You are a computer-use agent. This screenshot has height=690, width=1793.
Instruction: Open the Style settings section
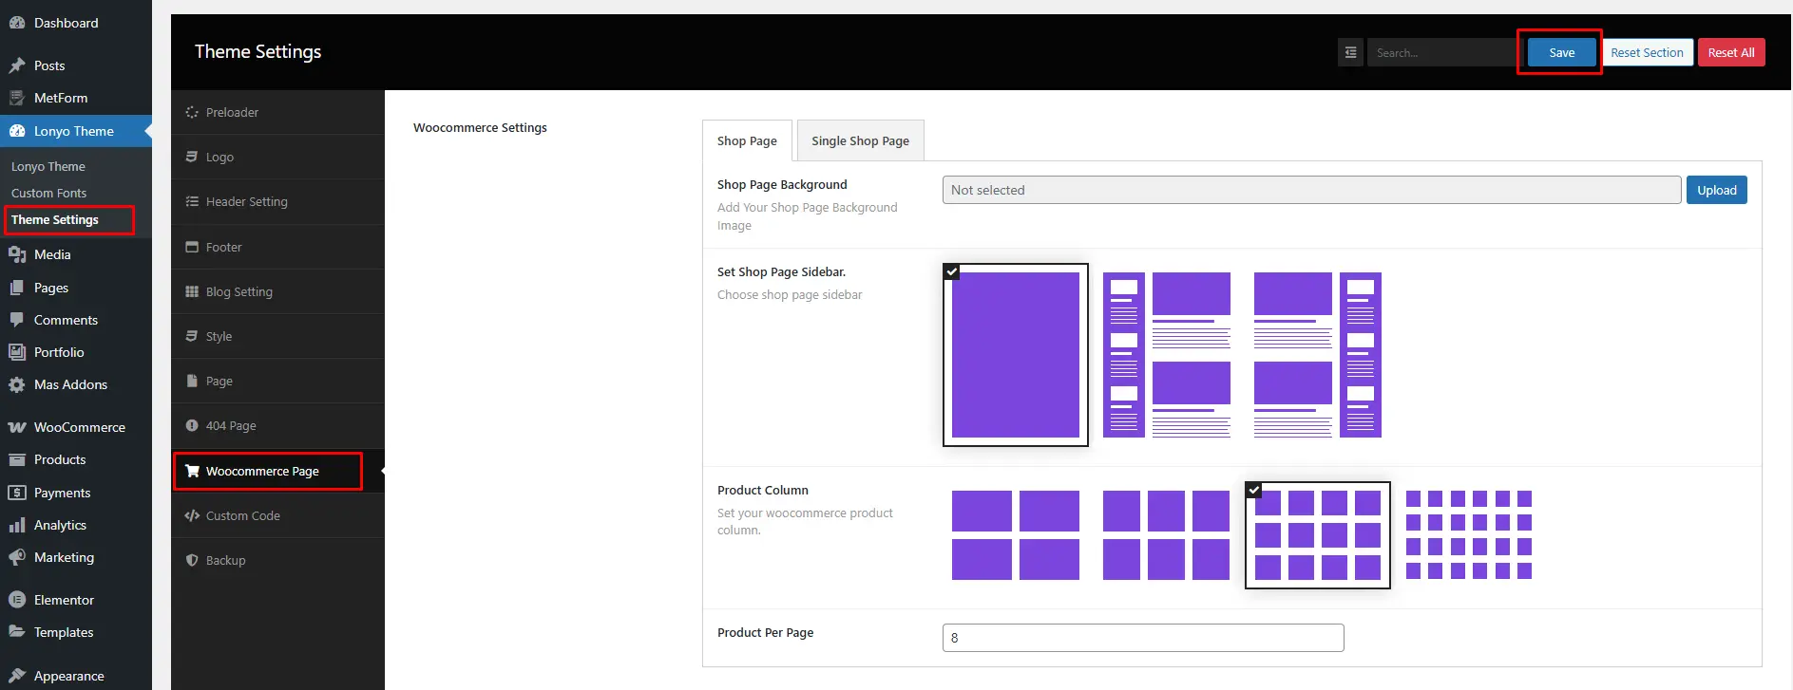pyautogui.click(x=277, y=336)
